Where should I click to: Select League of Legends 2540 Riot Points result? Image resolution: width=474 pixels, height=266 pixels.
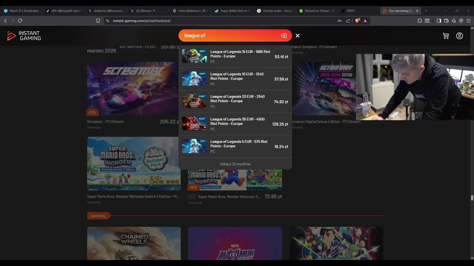(235, 102)
